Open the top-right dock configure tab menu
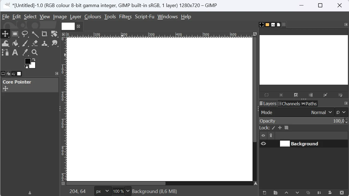Image resolution: width=349 pixels, height=196 pixels. click(x=346, y=24)
